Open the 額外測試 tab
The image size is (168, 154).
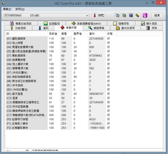click(x=149, y=24)
